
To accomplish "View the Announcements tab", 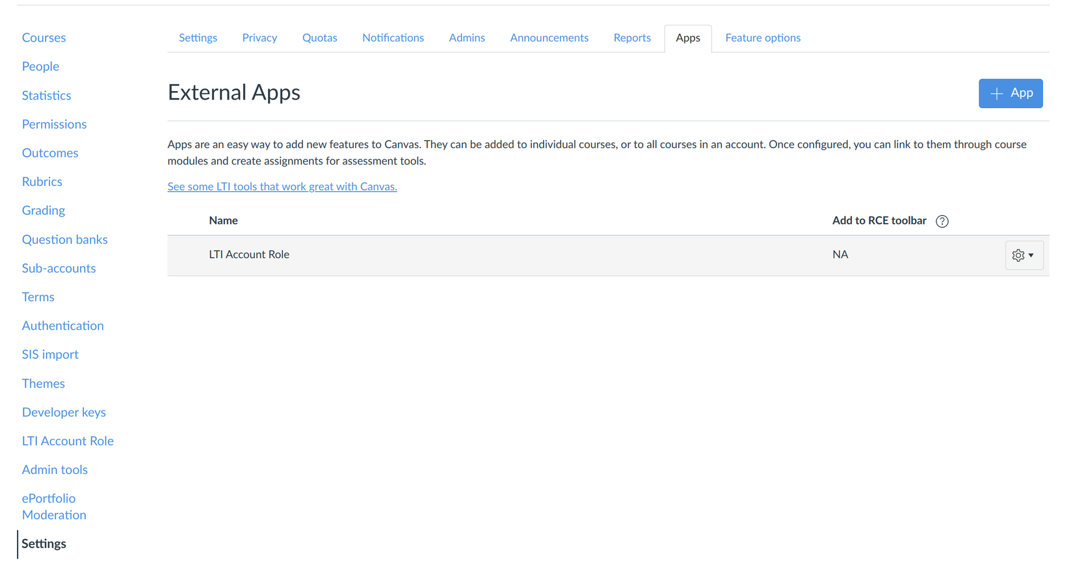I will tap(549, 38).
